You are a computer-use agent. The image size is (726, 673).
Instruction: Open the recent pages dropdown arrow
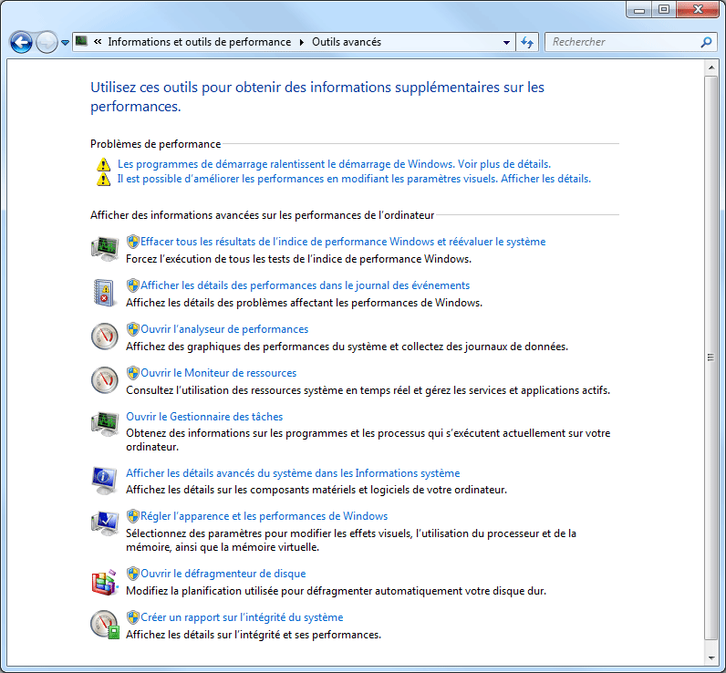pos(66,43)
